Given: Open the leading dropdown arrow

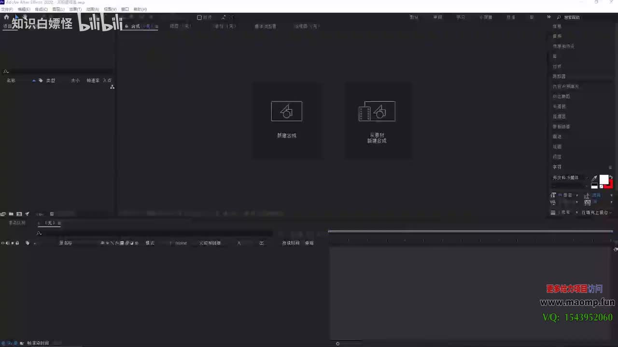Looking at the screenshot, I should pyautogui.click(x=611, y=195).
